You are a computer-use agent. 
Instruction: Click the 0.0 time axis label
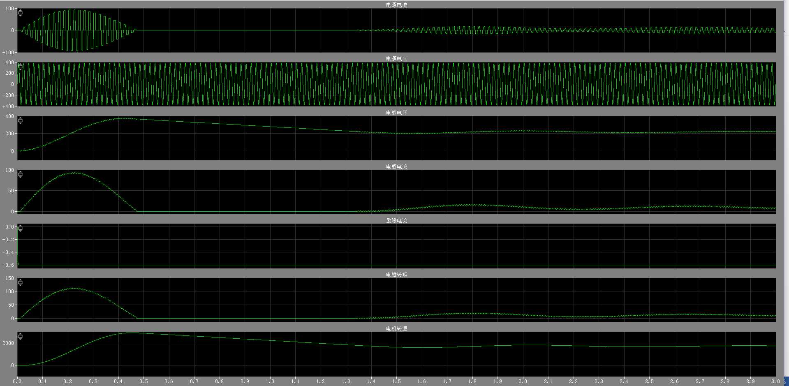click(17, 381)
